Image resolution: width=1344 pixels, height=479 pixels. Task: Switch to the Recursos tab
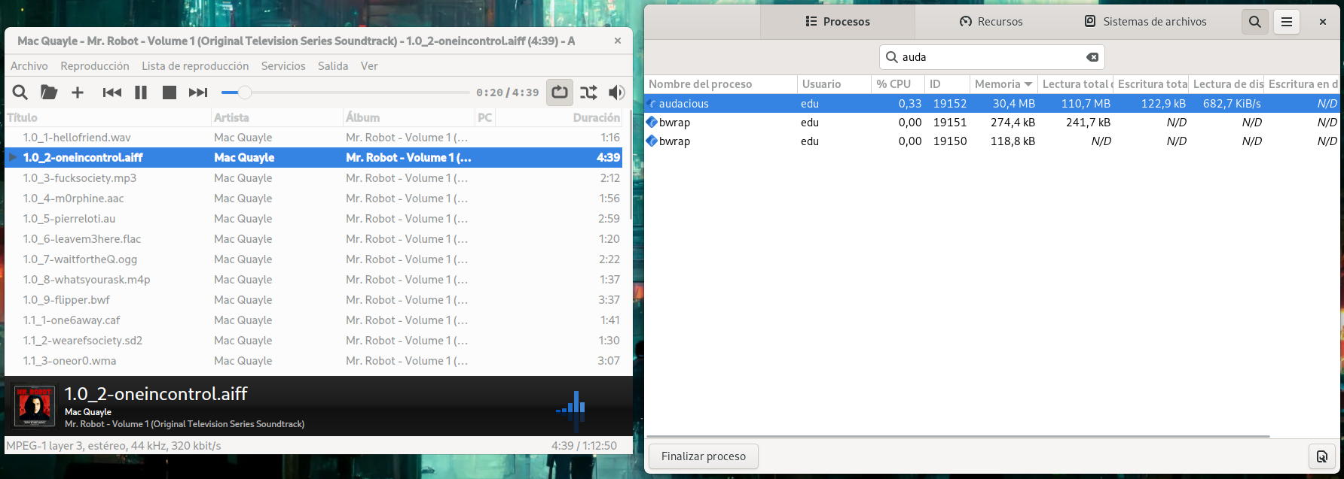click(x=991, y=22)
